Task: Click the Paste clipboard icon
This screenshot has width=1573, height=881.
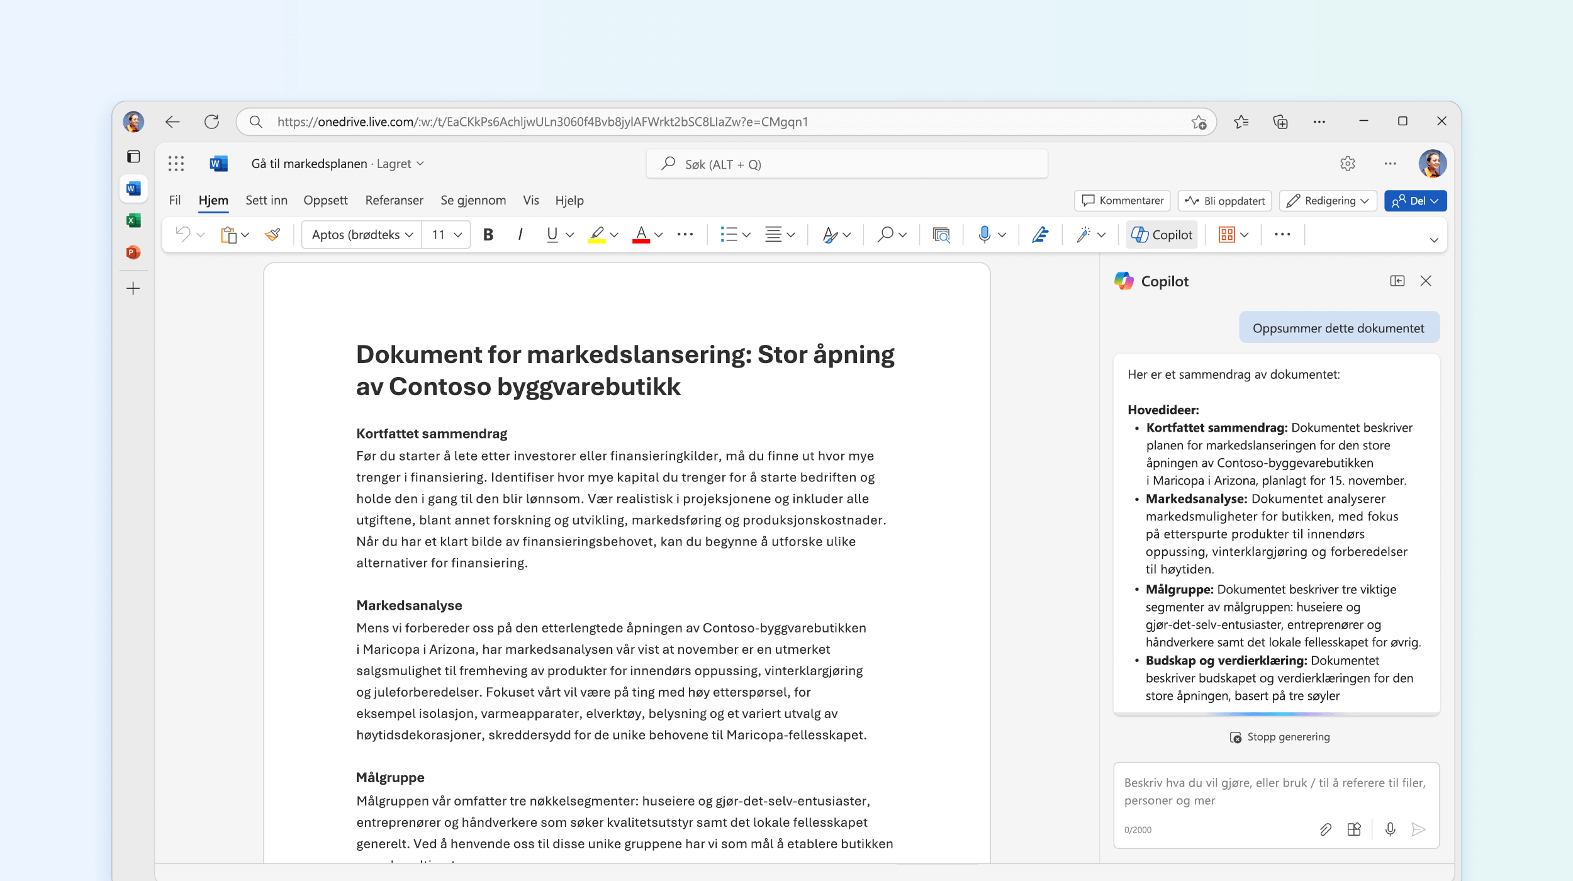Action: [228, 235]
